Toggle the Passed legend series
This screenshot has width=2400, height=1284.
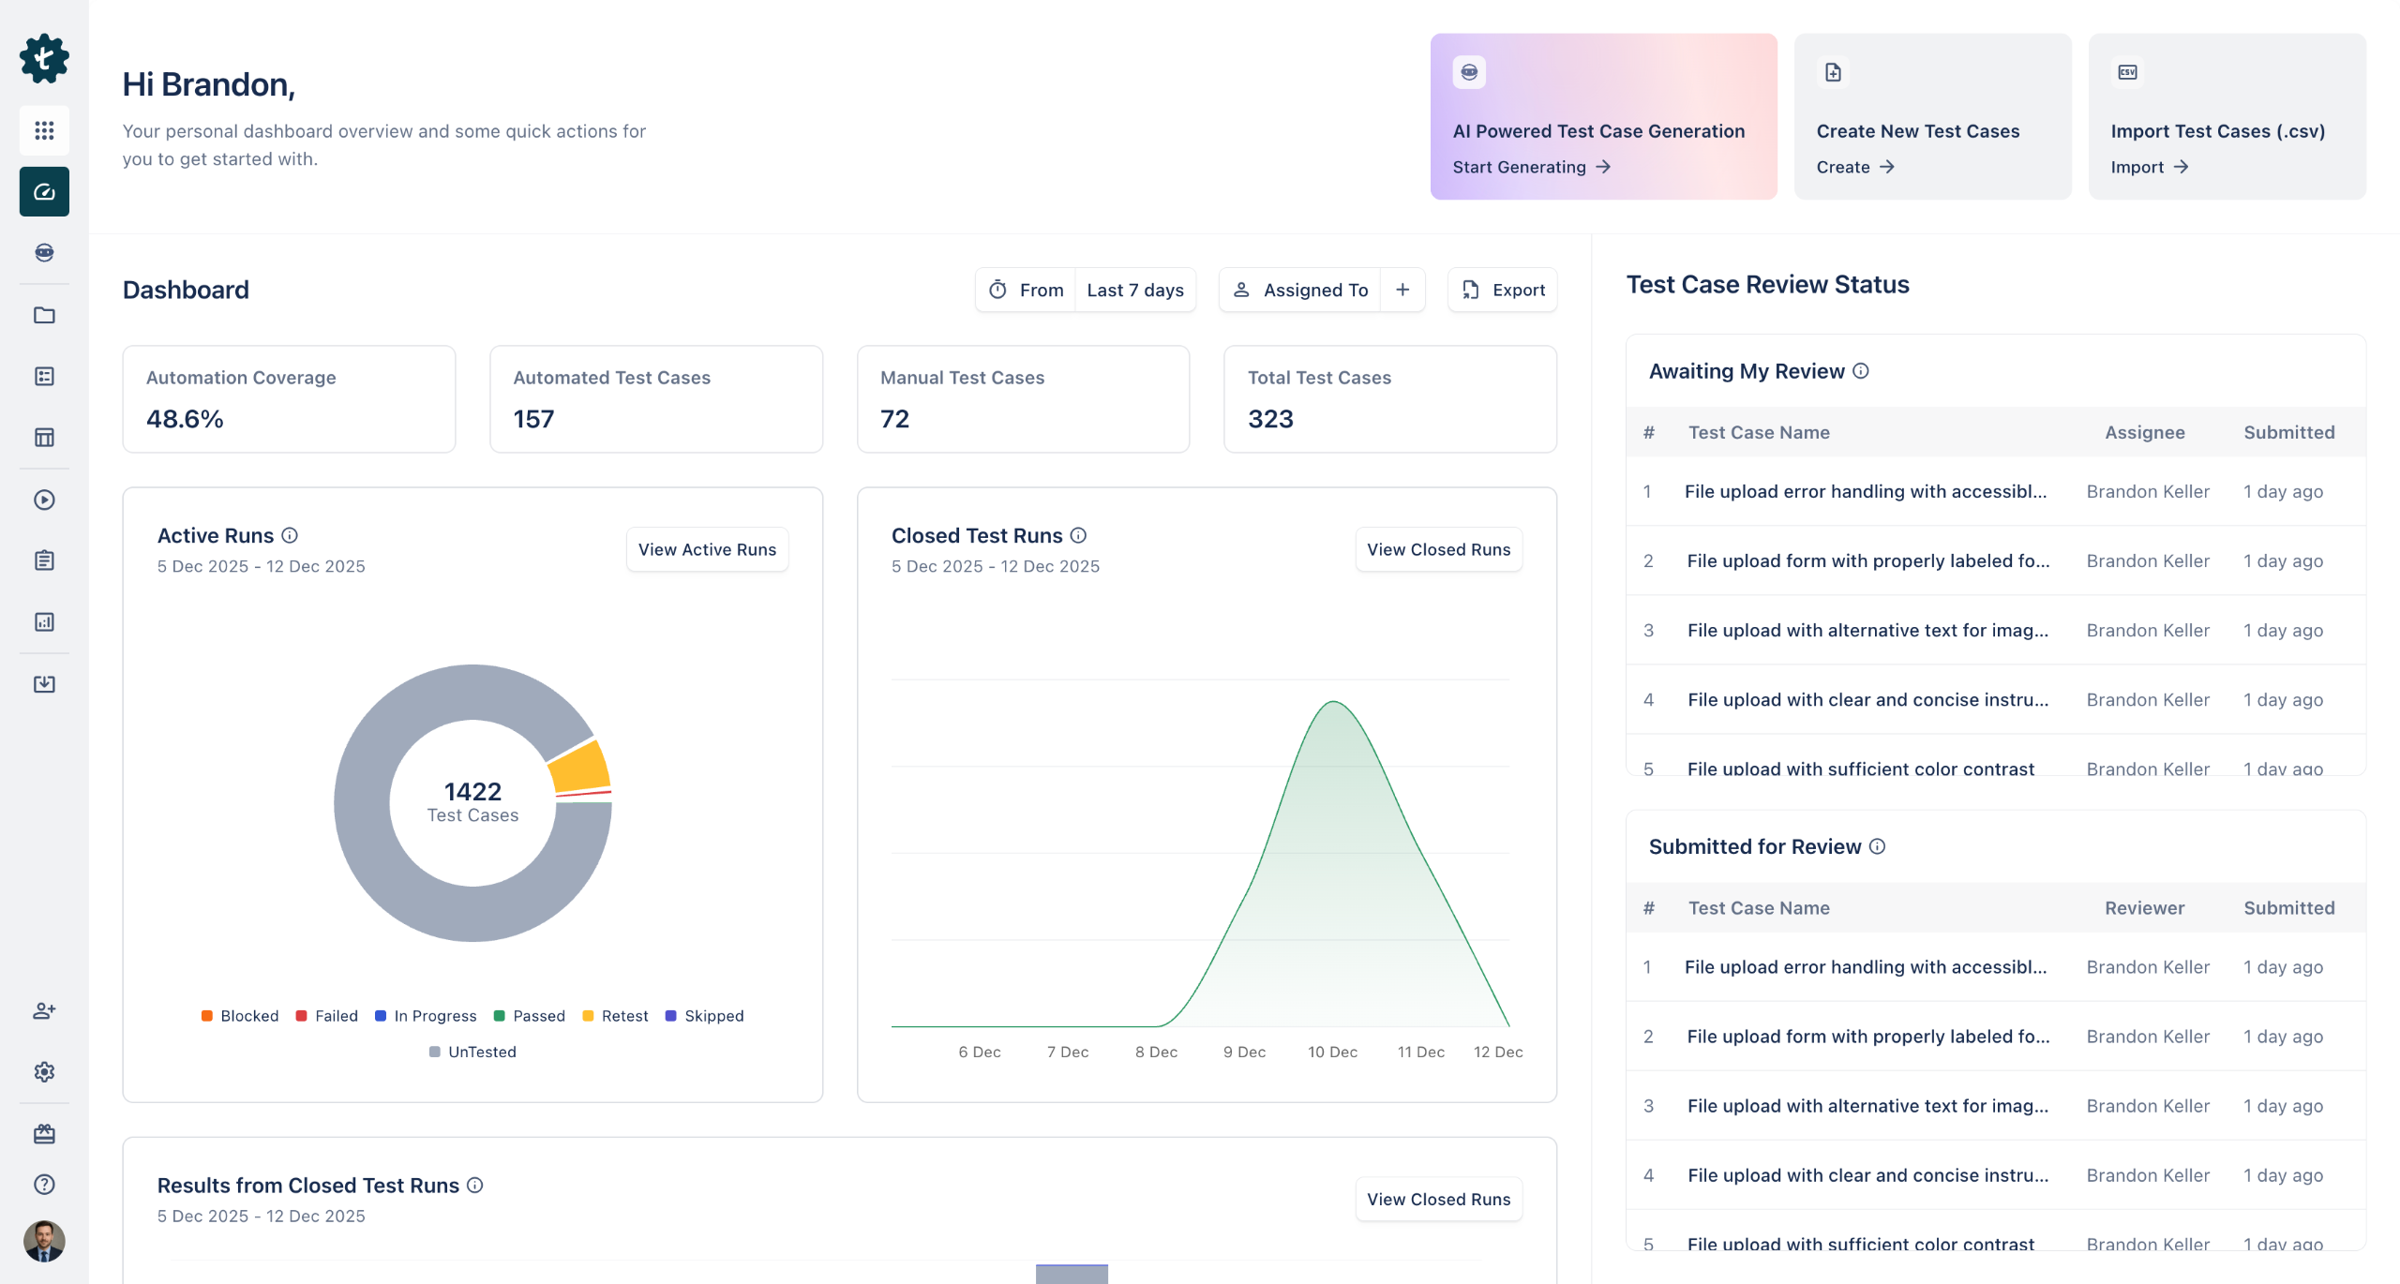point(530,1016)
